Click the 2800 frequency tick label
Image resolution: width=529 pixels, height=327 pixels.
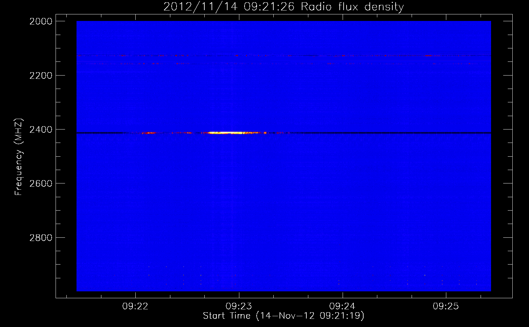point(41,238)
